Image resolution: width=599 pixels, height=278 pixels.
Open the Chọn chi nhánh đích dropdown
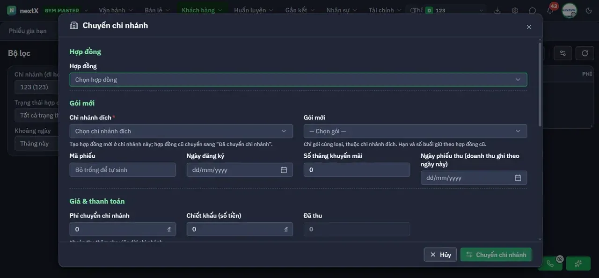pos(181,131)
